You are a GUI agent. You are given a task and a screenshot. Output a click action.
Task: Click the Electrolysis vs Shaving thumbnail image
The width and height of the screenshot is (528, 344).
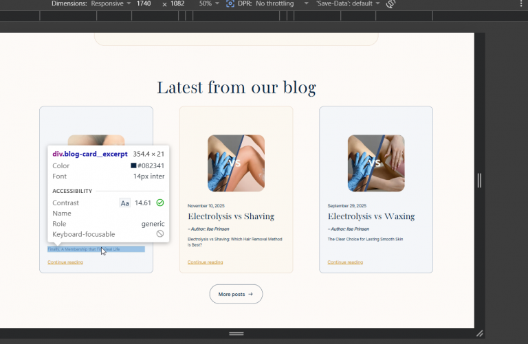[x=236, y=163]
